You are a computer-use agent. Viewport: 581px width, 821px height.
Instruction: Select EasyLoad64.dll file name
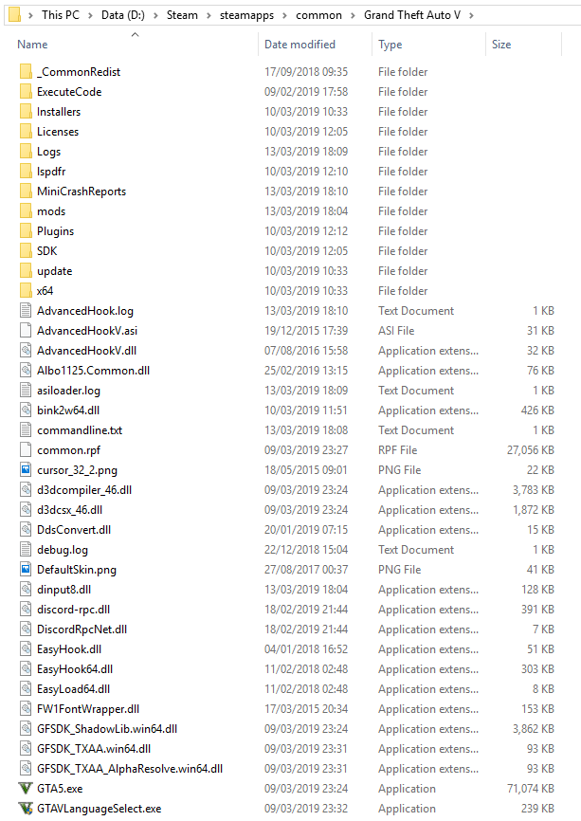pyautogui.click(x=74, y=688)
